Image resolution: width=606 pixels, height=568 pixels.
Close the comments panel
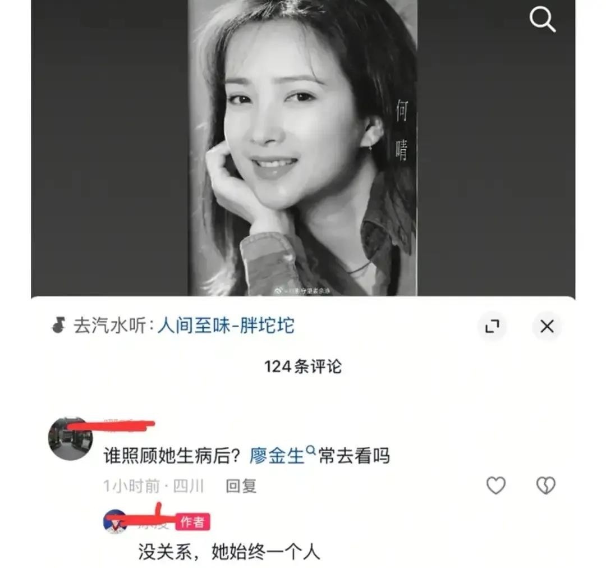point(547,327)
